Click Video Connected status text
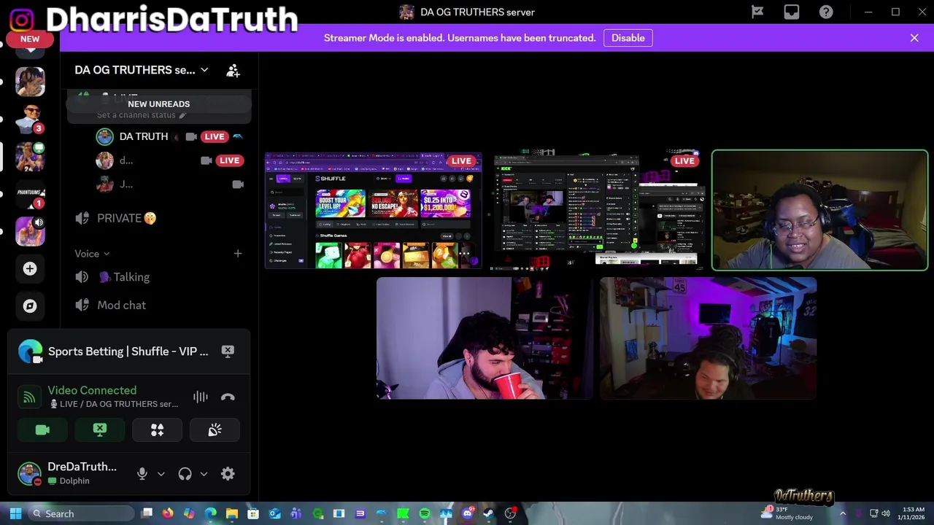Viewport: 934px width, 525px height. tap(92, 390)
